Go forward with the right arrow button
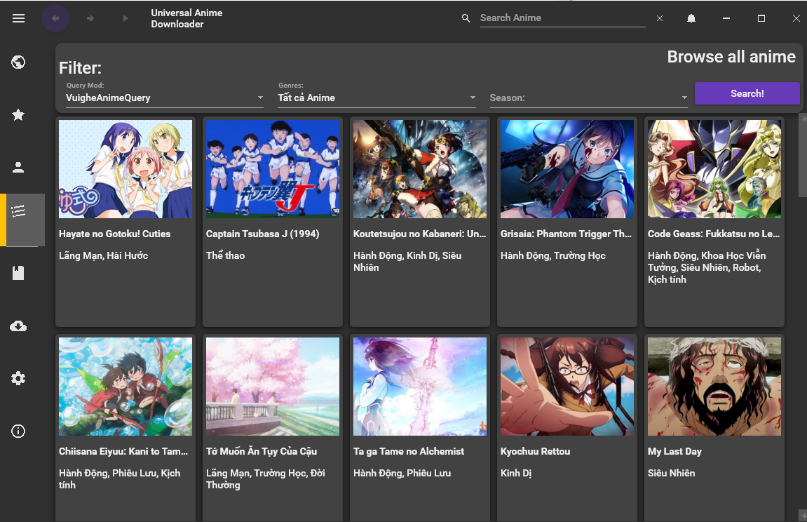The width and height of the screenshot is (807, 522). click(90, 18)
